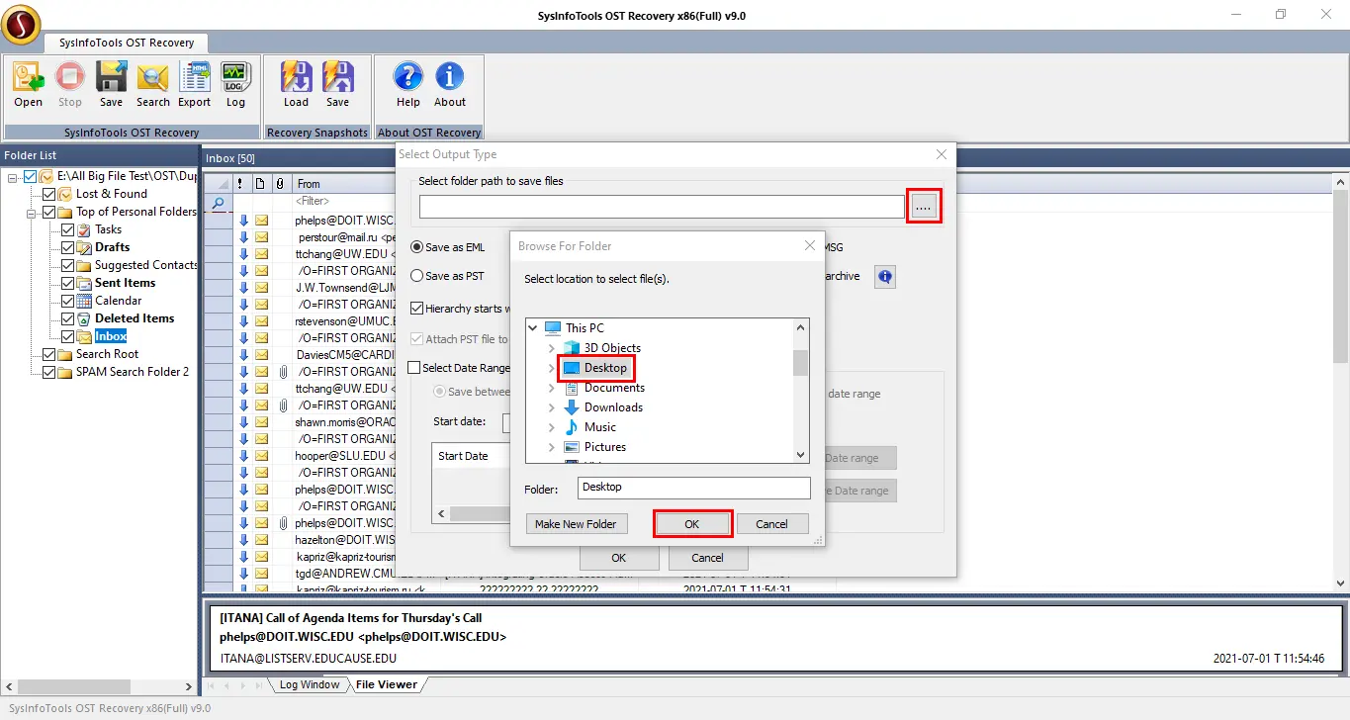Switch to the File Viewer tab
This screenshot has width=1350, height=720.
[387, 684]
